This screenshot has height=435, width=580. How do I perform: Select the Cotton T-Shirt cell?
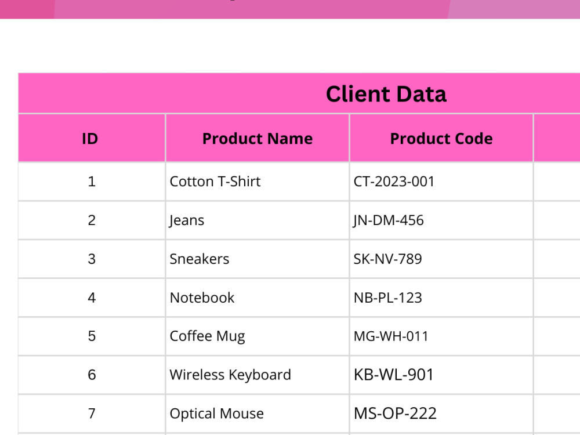click(x=258, y=182)
